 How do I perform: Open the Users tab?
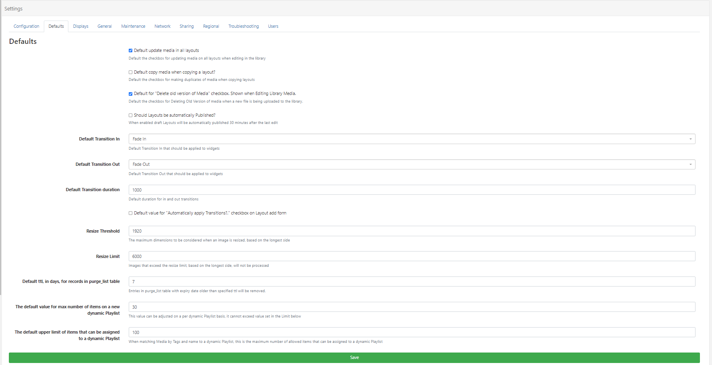click(273, 26)
